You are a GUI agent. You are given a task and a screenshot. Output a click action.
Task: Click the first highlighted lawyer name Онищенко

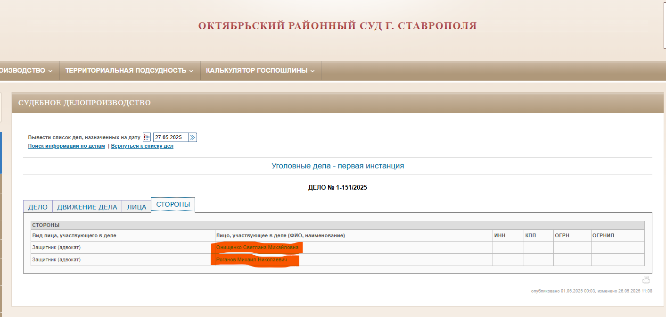(257, 247)
